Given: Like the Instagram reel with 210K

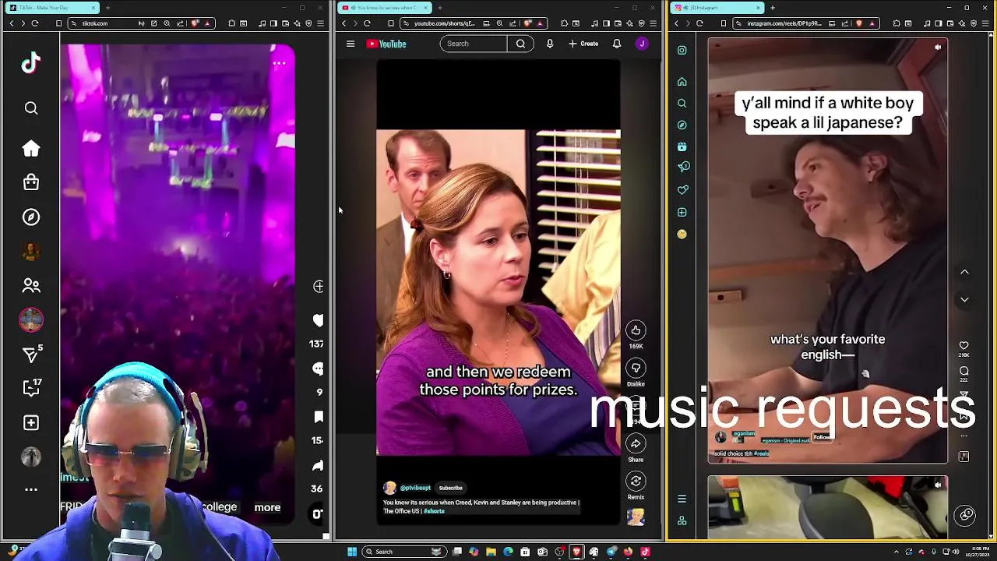Looking at the screenshot, I should coord(964,345).
